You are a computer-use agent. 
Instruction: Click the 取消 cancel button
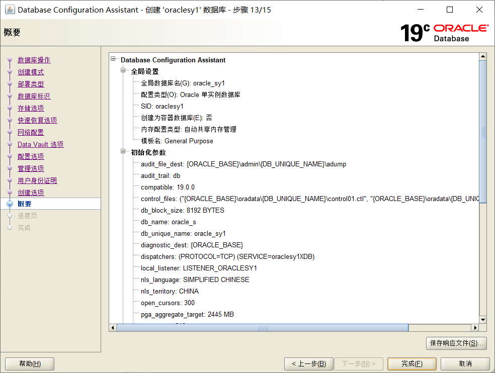click(x=465, y=363)
